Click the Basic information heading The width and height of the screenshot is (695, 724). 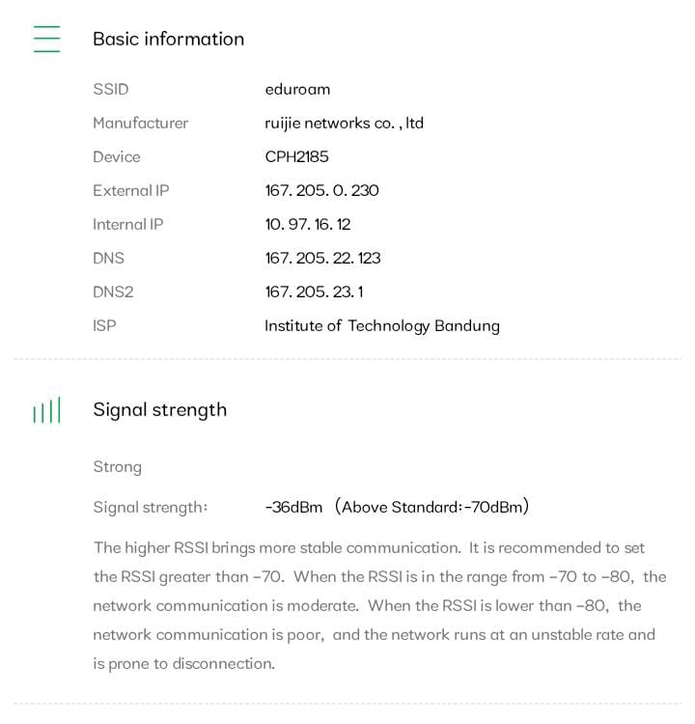click(x=168, y=39)
